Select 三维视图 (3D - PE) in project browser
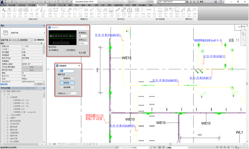Viewport: 249px width, 149px height. tap(21, 106)
